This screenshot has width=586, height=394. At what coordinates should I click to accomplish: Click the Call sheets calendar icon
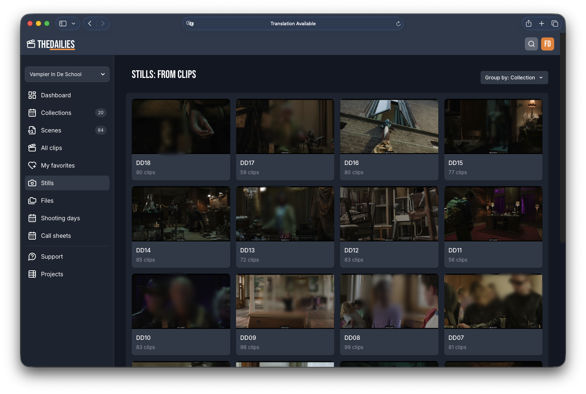32,236
